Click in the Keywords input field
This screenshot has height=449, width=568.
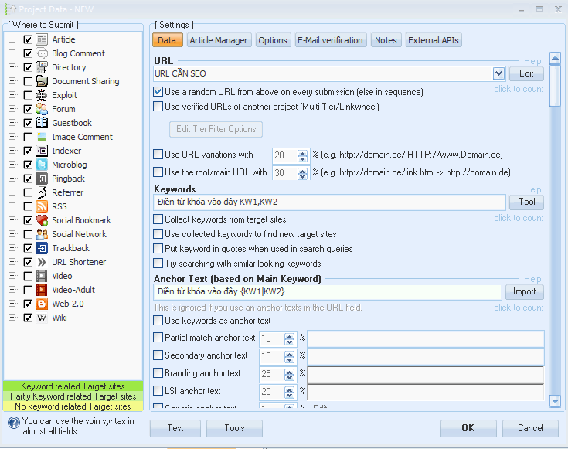[330, 202]
